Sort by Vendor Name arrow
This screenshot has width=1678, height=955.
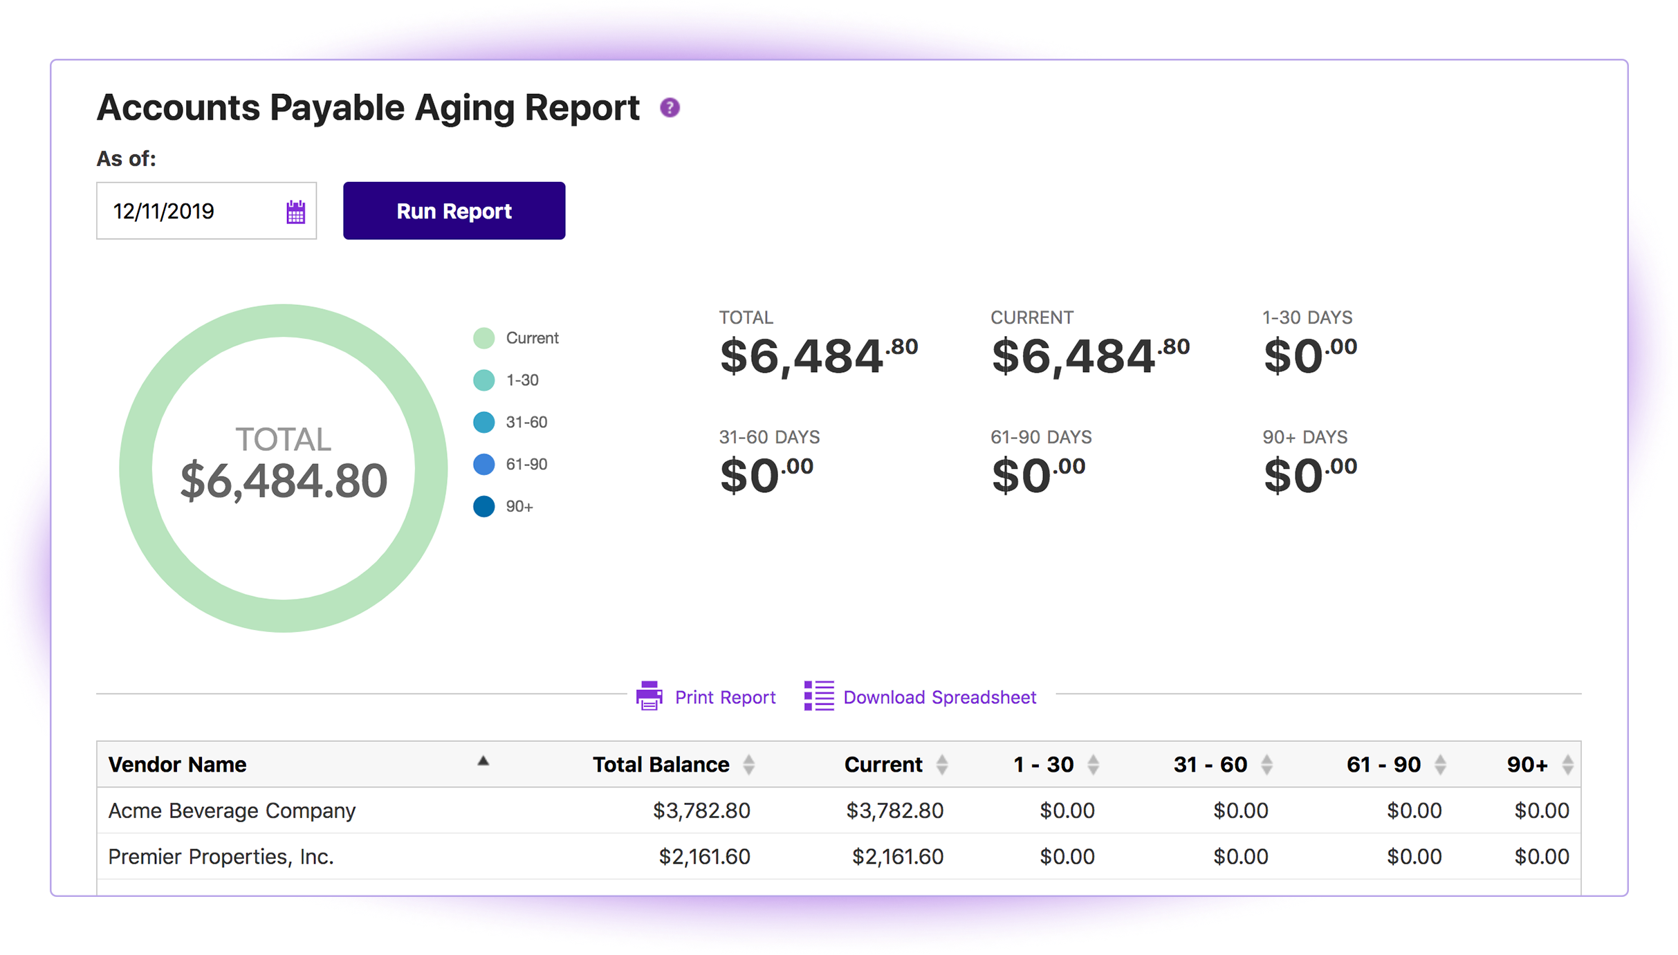(483, 761)
